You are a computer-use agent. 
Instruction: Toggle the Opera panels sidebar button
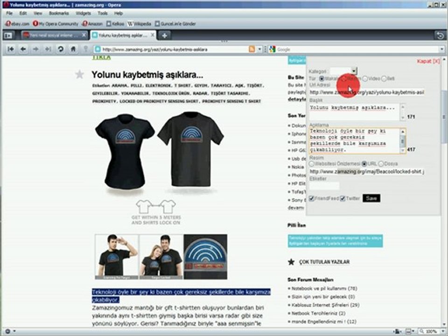pyautogui.click(x=8, y=35)
